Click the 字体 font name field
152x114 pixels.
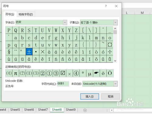coord(39,22)
